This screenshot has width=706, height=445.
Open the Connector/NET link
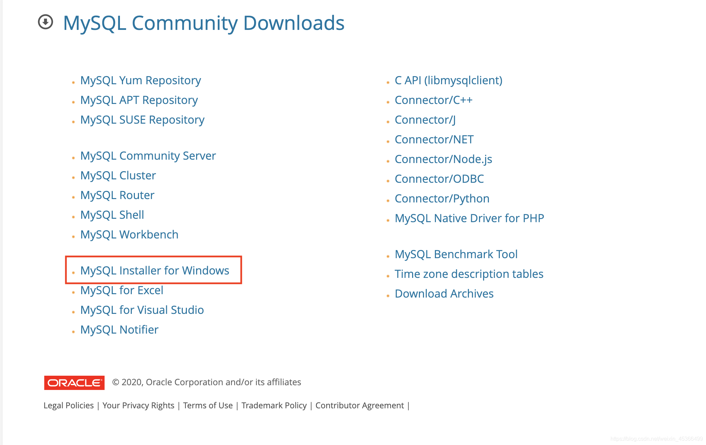point(434,140)
